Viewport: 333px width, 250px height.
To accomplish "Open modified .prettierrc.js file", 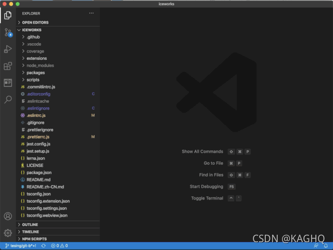I will coord(58,137).
